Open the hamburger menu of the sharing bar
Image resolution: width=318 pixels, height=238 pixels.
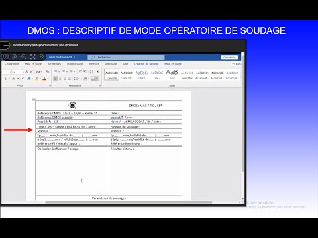click(5, 45)
